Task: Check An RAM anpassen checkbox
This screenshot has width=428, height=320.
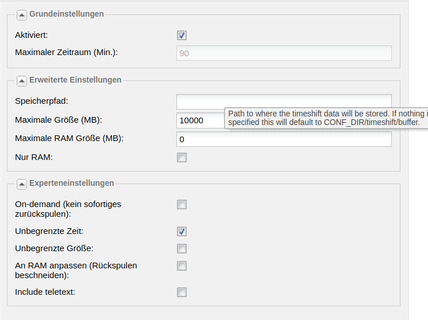Action: point(182,266)
